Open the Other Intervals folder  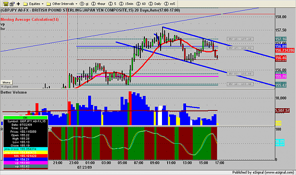[x=60, y=4]
